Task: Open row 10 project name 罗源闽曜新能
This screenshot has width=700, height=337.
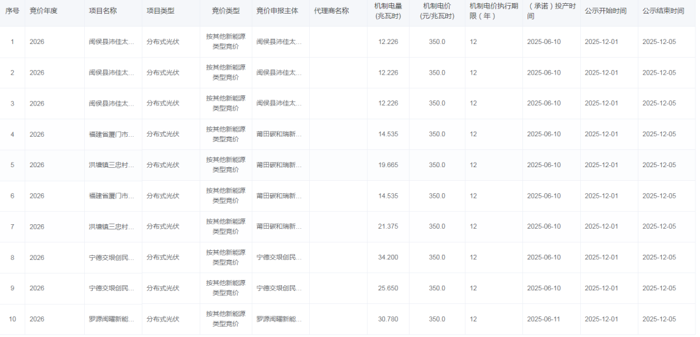Action: pyautogui.click(x=111, y=320)
